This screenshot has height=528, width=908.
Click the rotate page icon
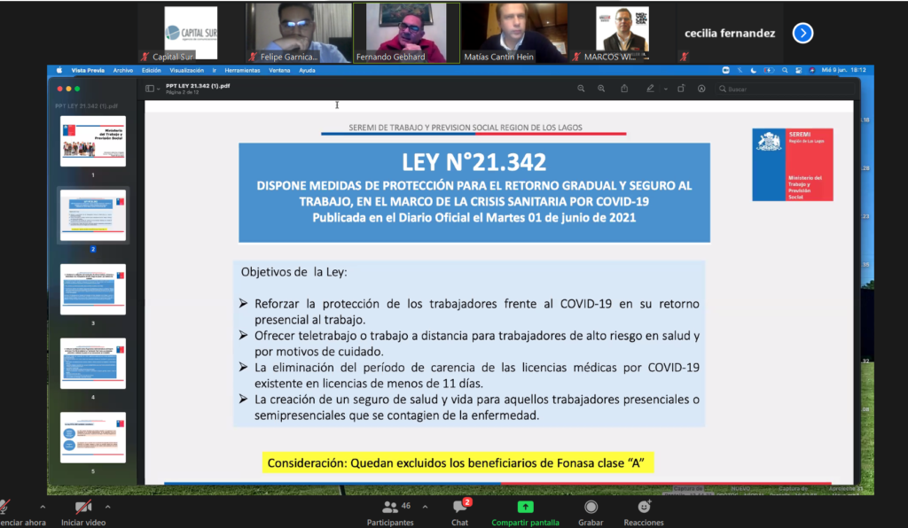point(681,89)
